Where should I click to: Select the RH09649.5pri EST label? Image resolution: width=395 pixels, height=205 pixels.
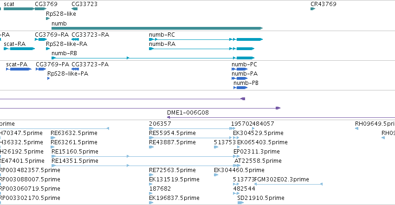click(x=375, y=124)
